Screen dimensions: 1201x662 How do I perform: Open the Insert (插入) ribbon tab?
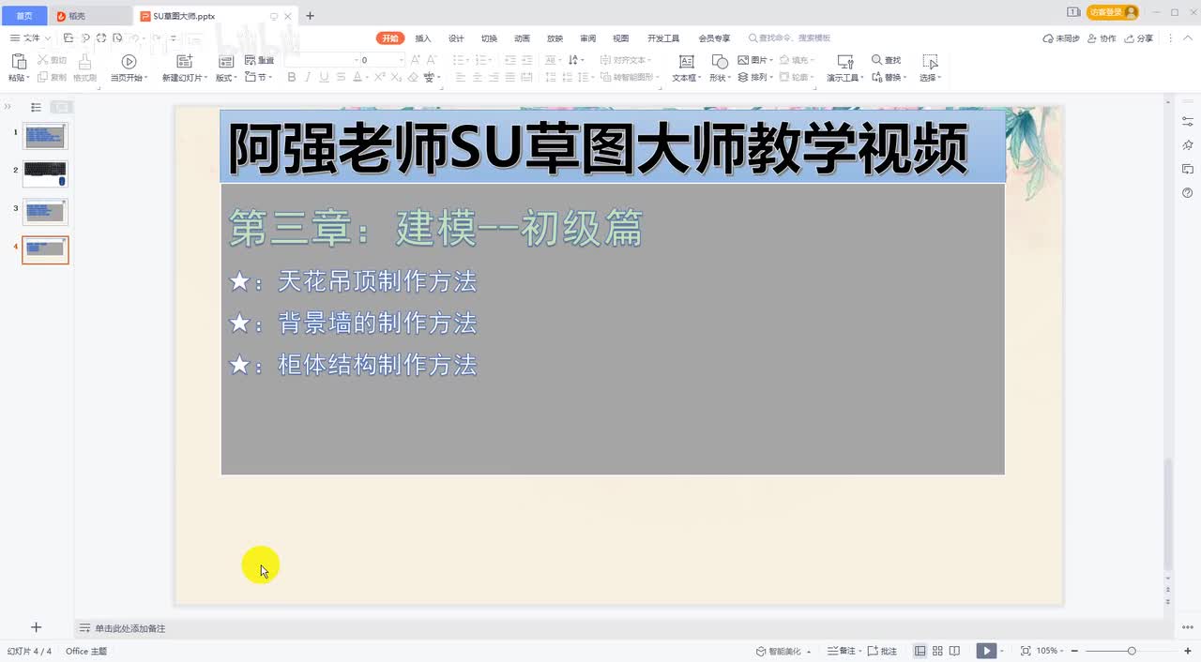click(x=423, y=38)
